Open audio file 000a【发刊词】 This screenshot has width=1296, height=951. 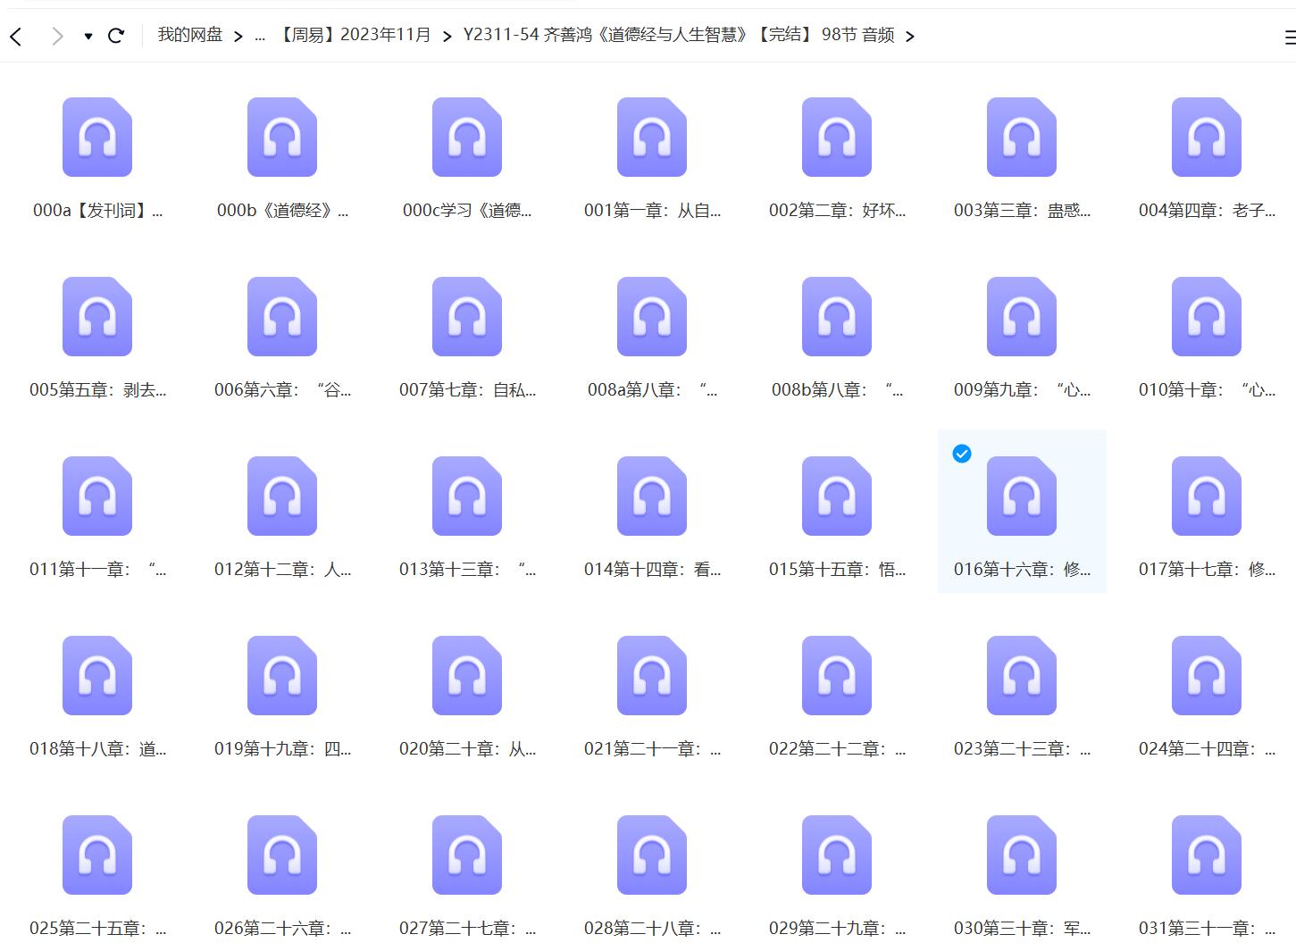pyautogui.click(x=96, y=137)
